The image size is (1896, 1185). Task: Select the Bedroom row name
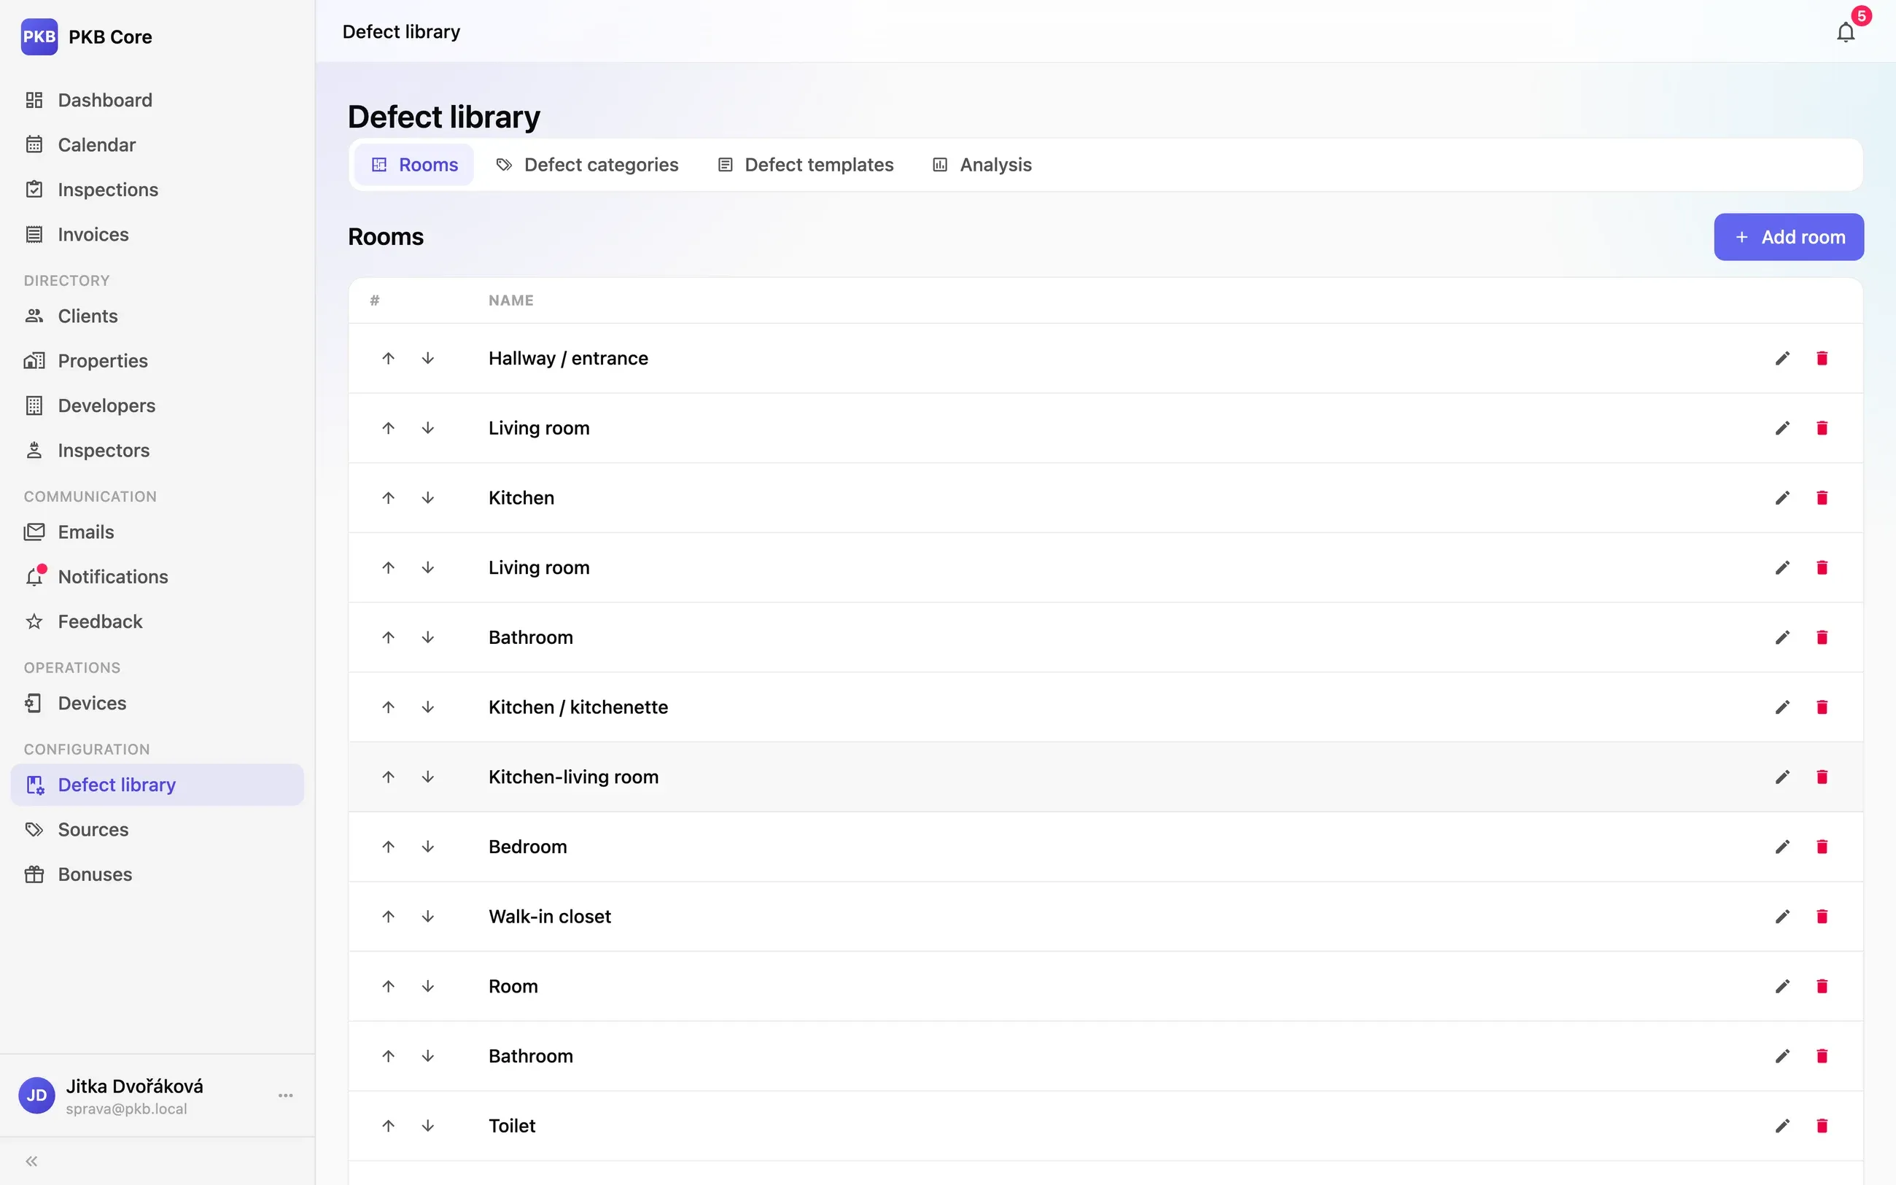coord(527,847)
